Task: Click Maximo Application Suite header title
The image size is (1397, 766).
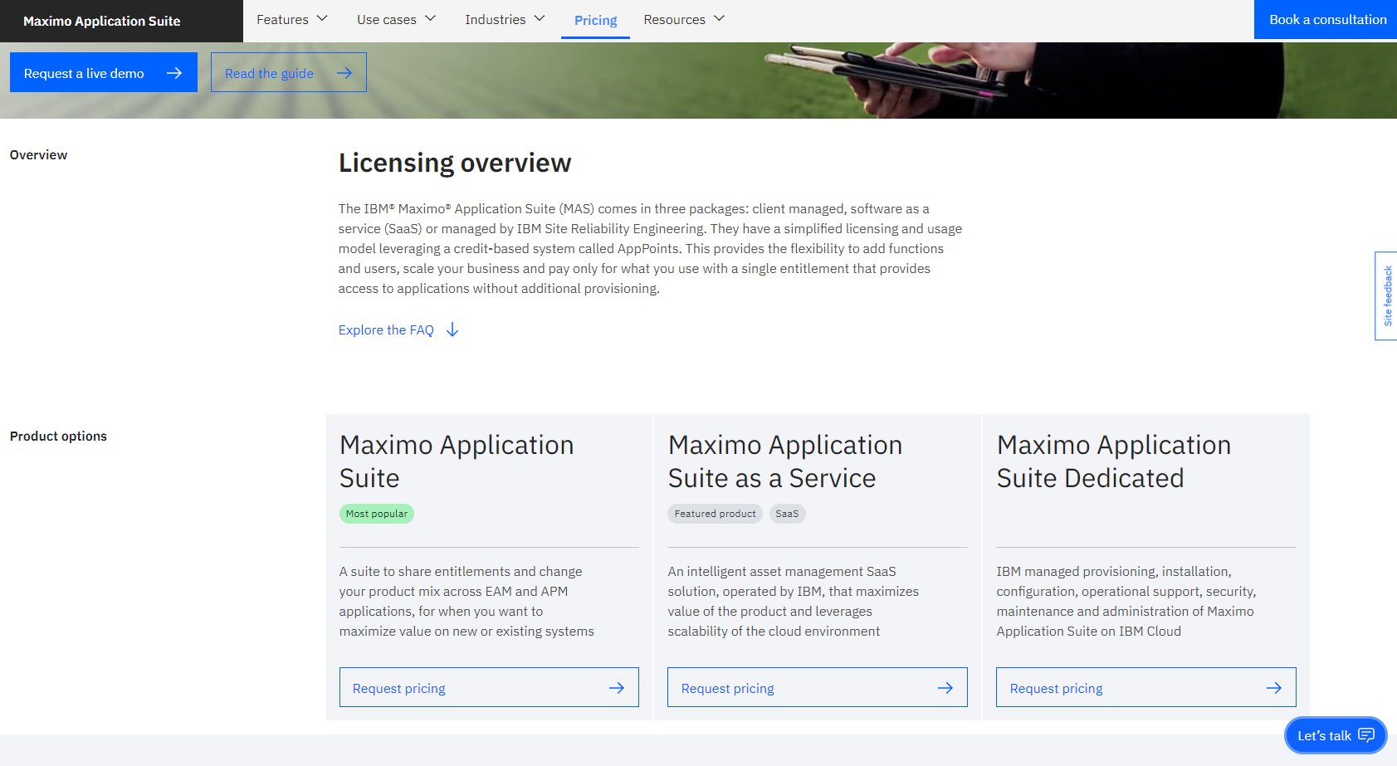Action: tap(101, 21)
